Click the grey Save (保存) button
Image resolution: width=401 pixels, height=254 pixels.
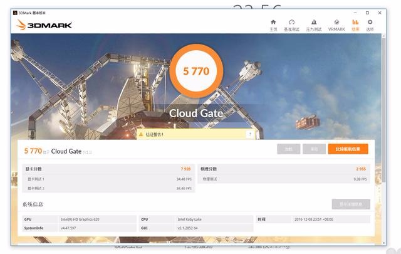[314, 149]
